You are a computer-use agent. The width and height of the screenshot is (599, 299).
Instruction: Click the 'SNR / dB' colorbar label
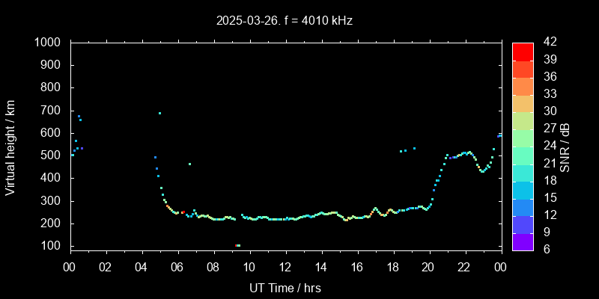click(565, 147)
